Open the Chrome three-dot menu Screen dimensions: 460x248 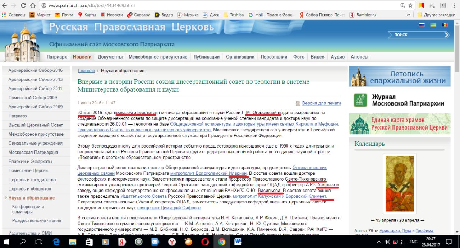click(455, 5)
